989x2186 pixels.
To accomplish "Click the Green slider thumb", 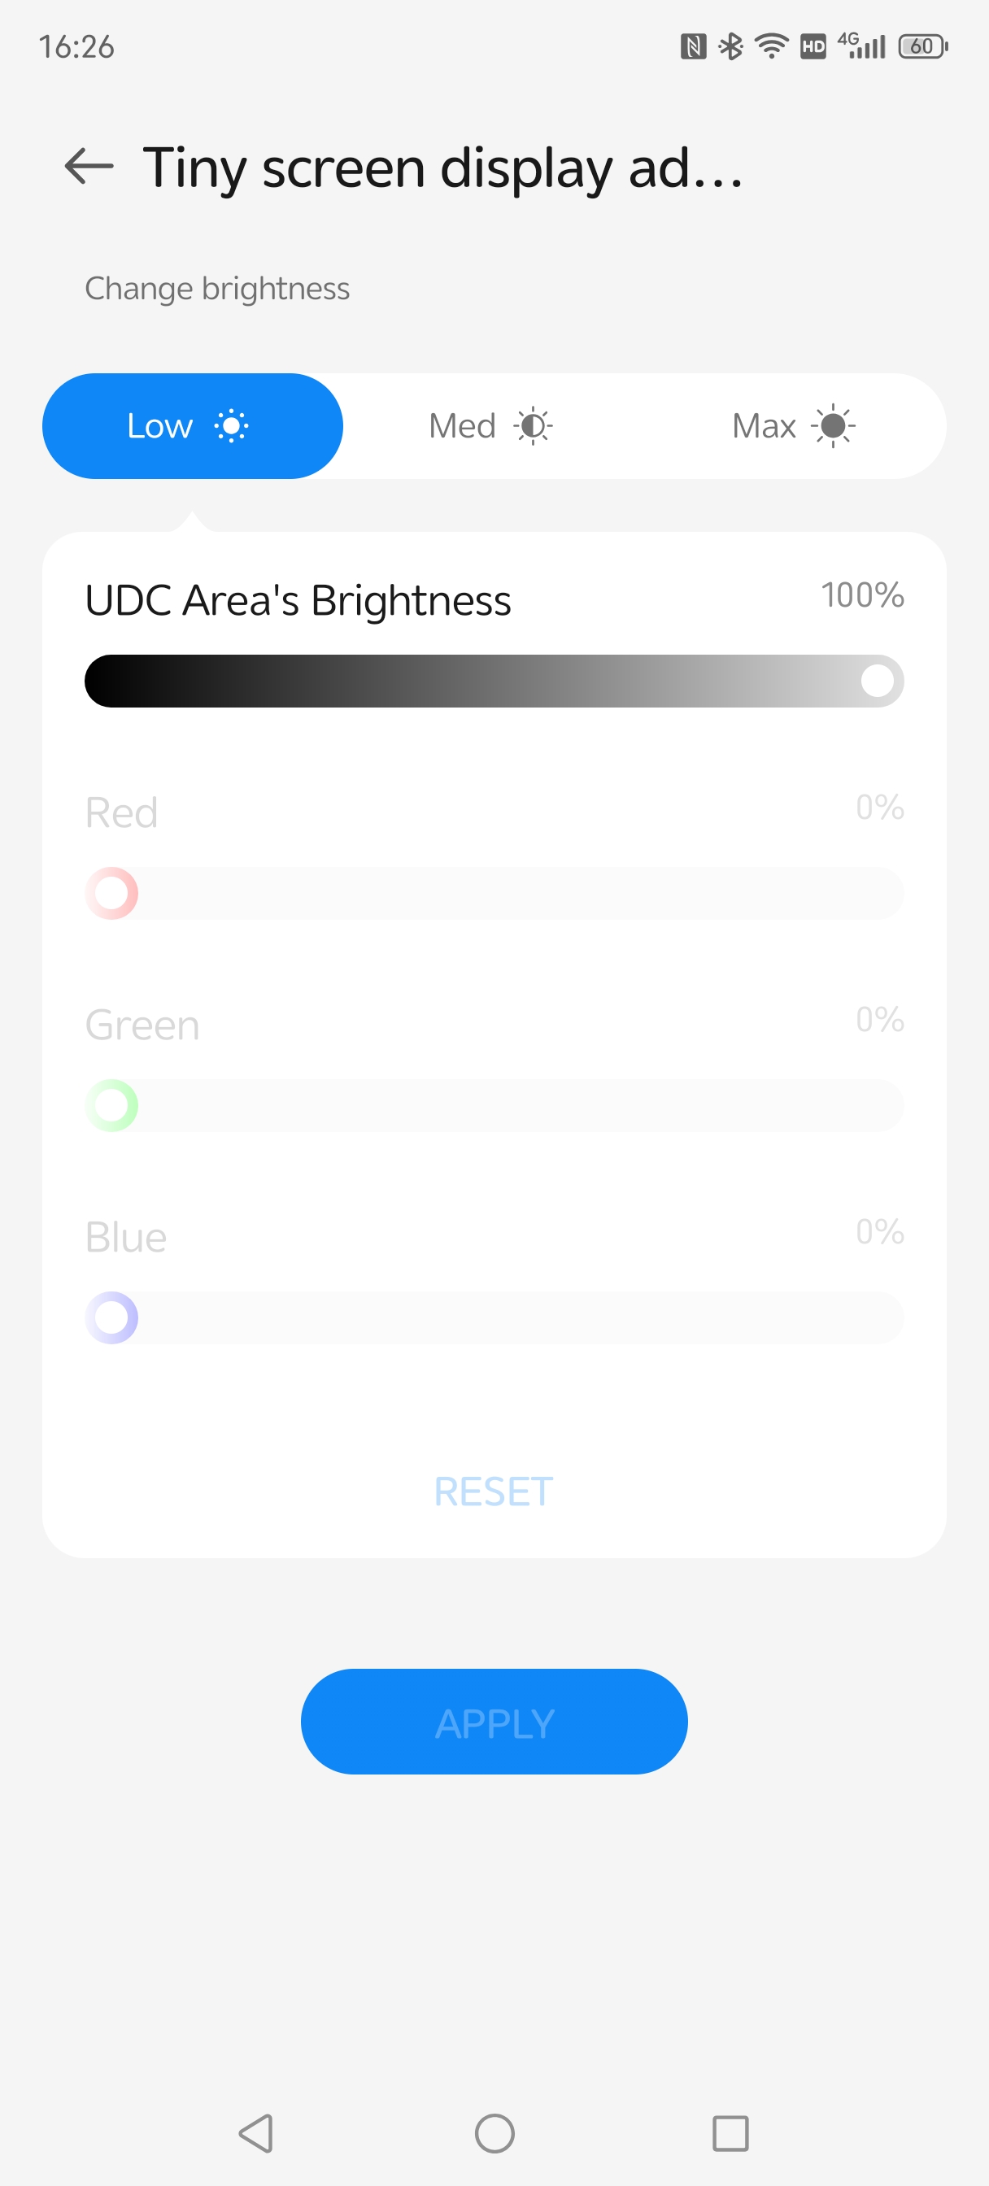I will [x=112, y=1105].
